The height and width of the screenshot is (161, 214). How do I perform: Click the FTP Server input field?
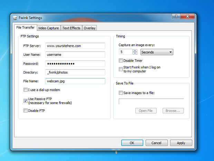click(75, 46)
